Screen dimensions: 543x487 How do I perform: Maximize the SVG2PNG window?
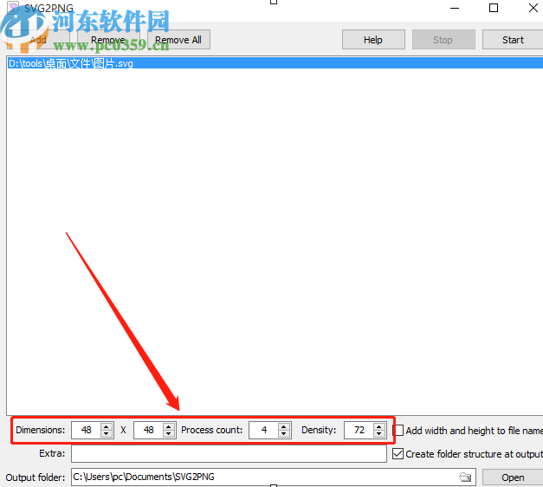[494, 8]
